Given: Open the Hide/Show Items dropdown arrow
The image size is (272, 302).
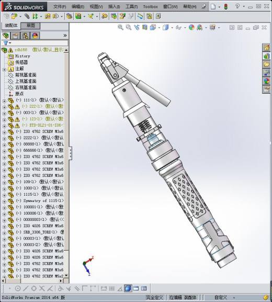Looking at the screenshot, I should click(185, 28).
